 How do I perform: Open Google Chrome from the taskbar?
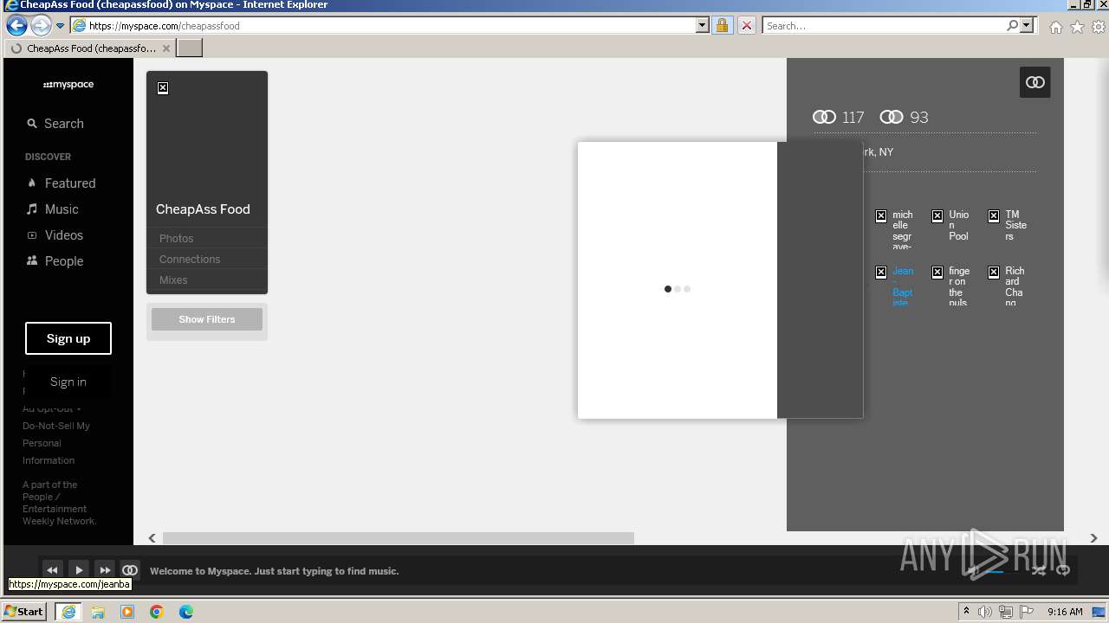(x=157, y=612)
